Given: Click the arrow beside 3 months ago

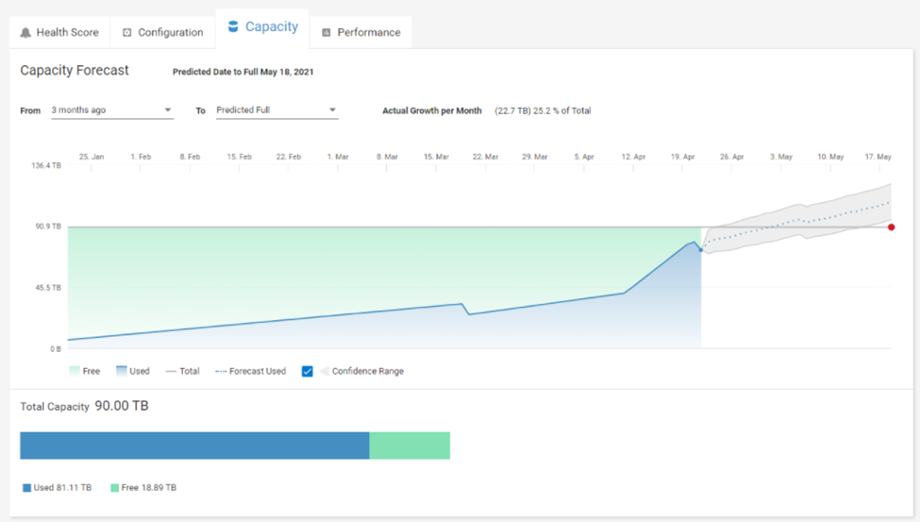Looking at the screenshot, I should click(x=168, y=110).
